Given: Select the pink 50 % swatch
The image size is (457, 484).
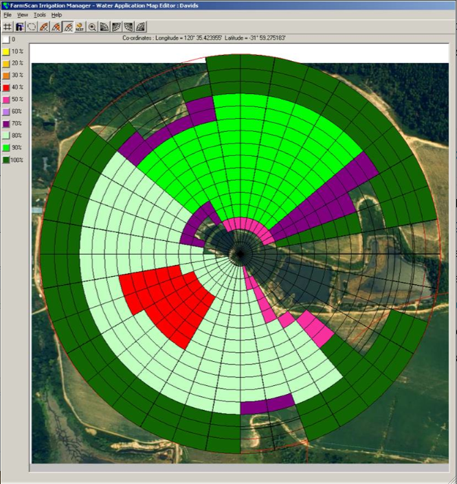Looking at the screenshot, I should pos(5,100).
